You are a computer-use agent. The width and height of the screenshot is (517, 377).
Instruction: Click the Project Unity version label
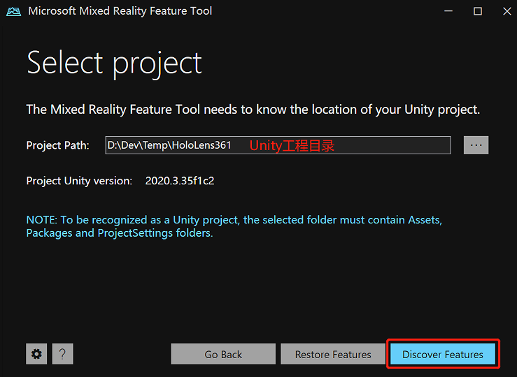coord(79,181)
